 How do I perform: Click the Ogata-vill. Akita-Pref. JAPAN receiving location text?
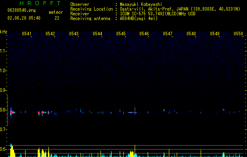pyautogui.click(x=180, y=9)
